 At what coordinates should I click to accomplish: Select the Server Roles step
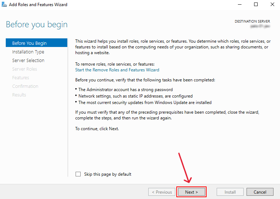[x=24, y=69]
